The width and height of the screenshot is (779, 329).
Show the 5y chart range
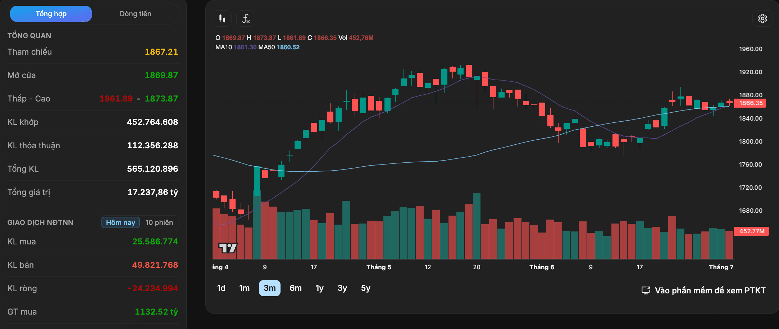(366, 288)
